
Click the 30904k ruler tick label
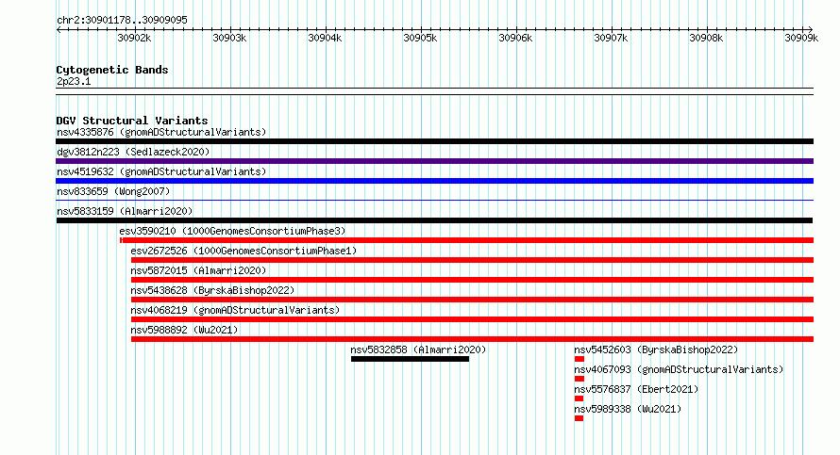[325, 38]
